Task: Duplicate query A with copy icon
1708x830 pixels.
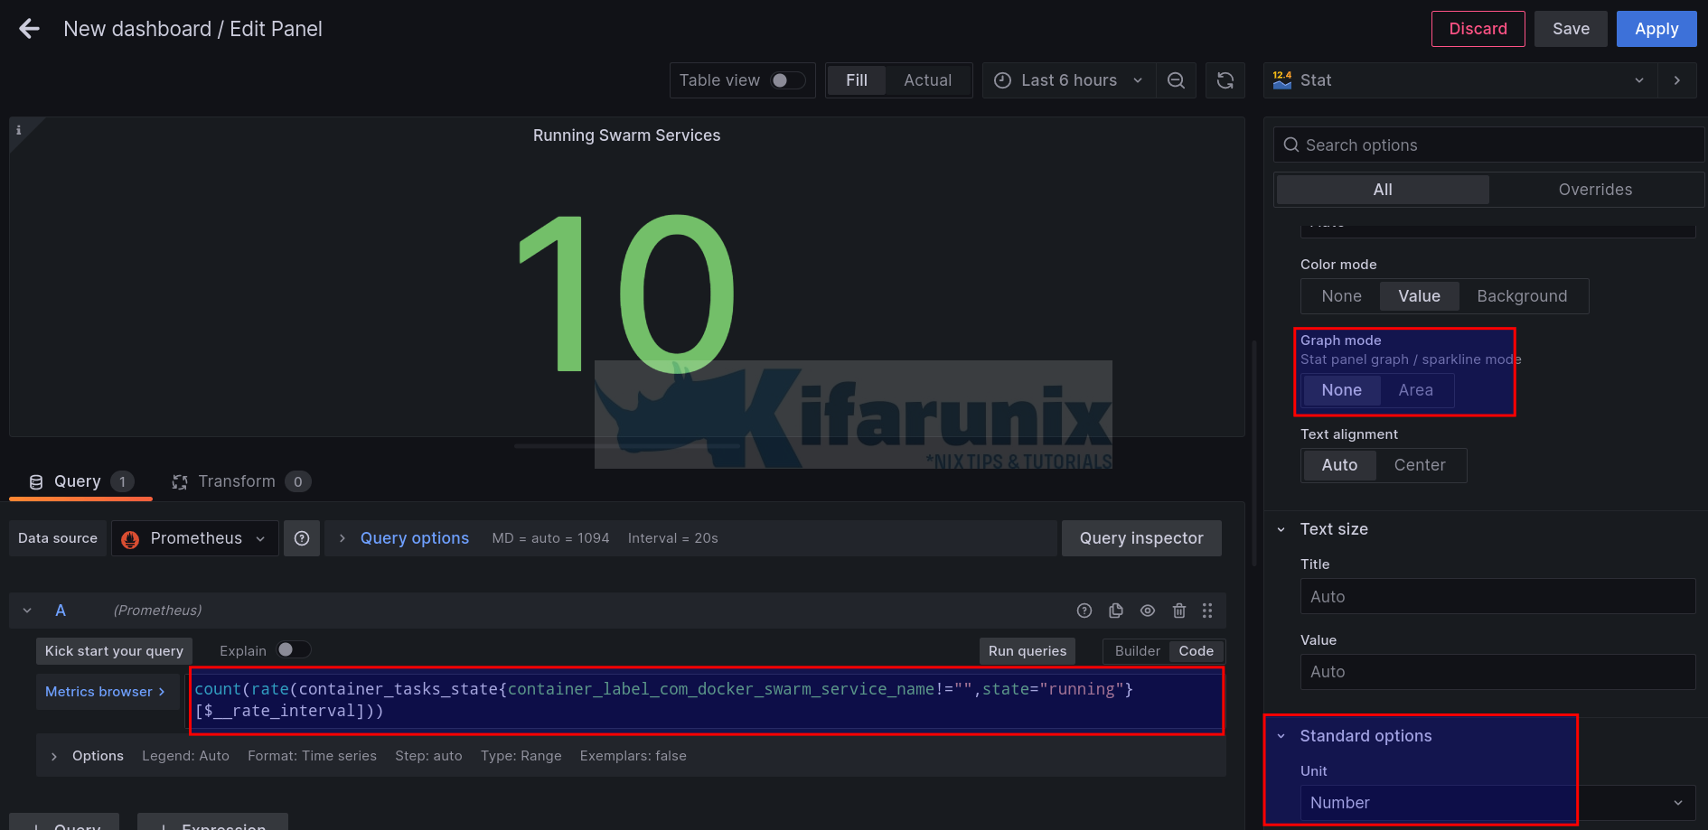Action: coord(1116,611)
